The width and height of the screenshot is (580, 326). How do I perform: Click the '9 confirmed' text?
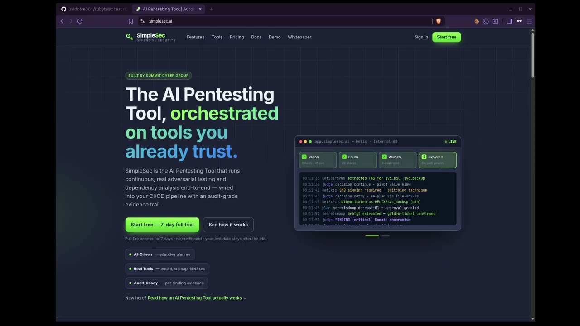(x=391, y=163)
